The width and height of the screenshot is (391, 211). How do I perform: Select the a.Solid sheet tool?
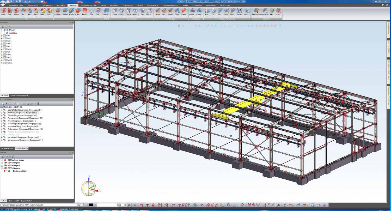tap(71, 12)
